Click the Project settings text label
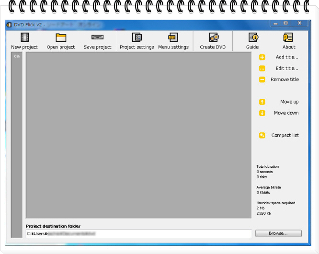The height and width of the screenshot is (254, 319). (137, 47)
